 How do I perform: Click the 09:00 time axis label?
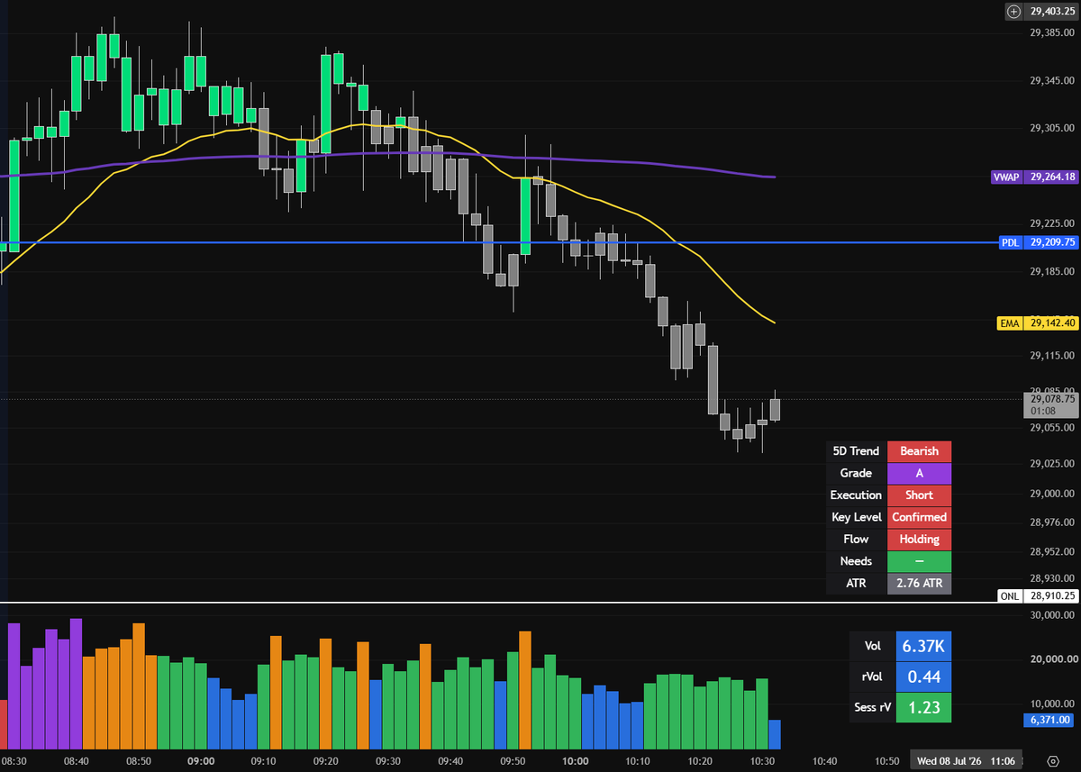point(201,761)
